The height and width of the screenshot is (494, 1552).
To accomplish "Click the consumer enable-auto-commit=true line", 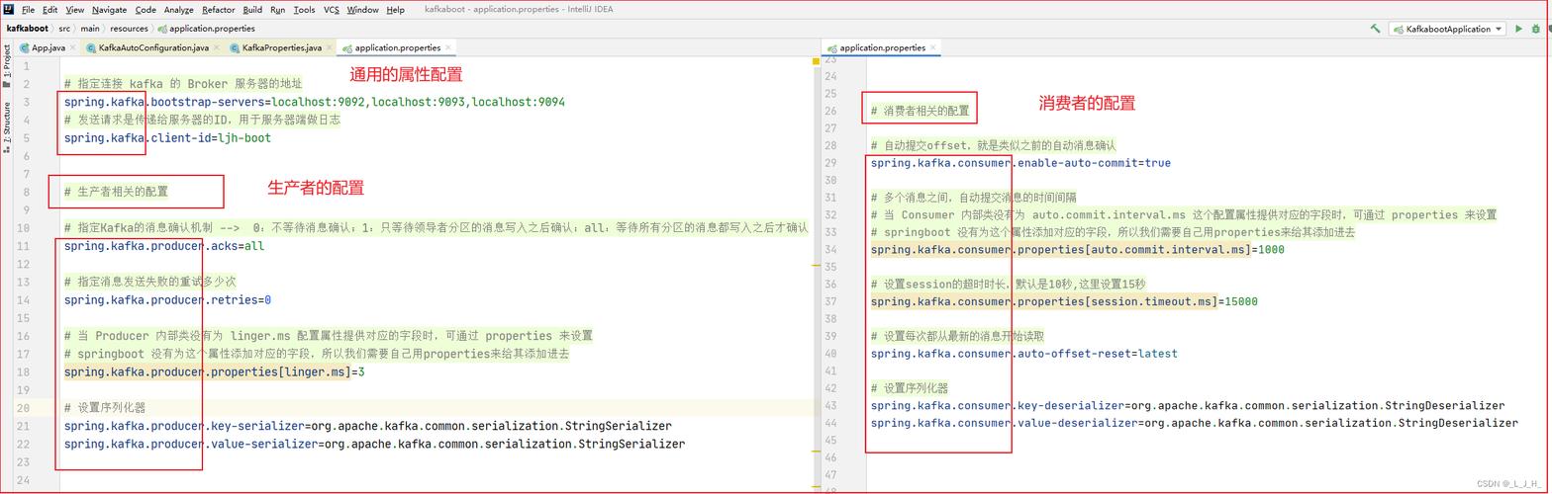I will coord(1020,163).
